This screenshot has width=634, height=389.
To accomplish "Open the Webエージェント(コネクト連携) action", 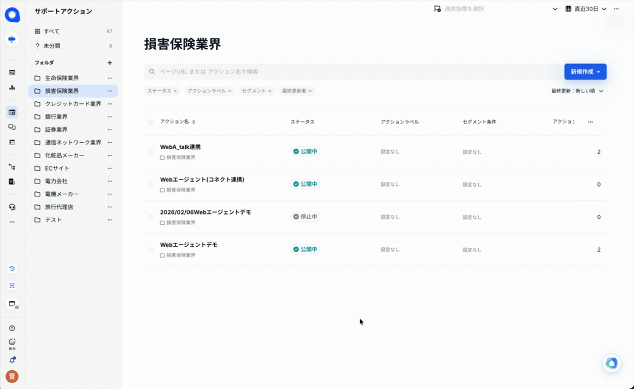I will pos(202,179).
